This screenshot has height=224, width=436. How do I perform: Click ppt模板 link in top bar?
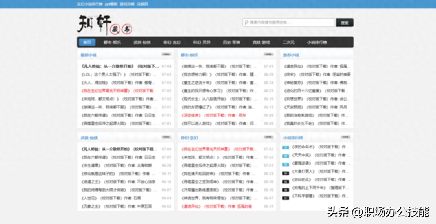111,4
